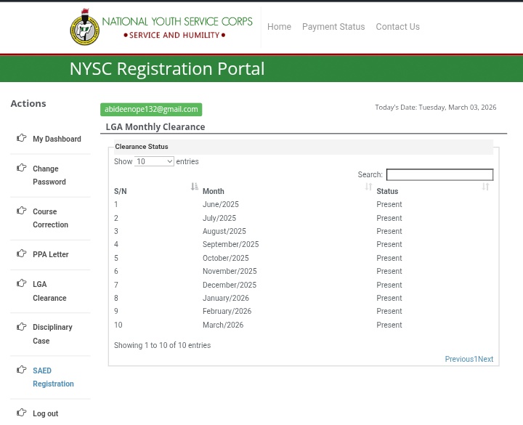Click hand icon beside Change Password
Screen dimensions: 523x425
[22, 168]
